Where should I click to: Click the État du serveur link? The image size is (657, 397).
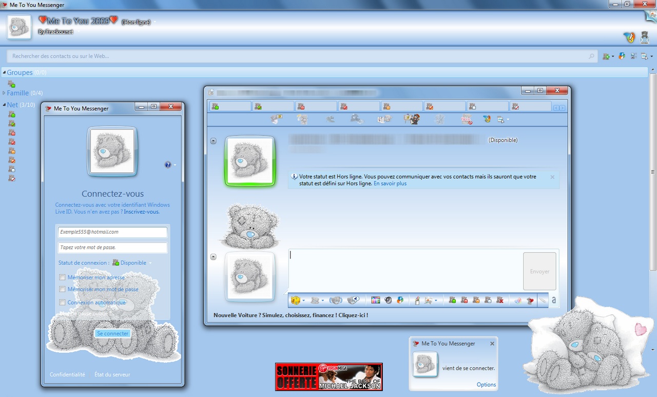click(112, 374)
